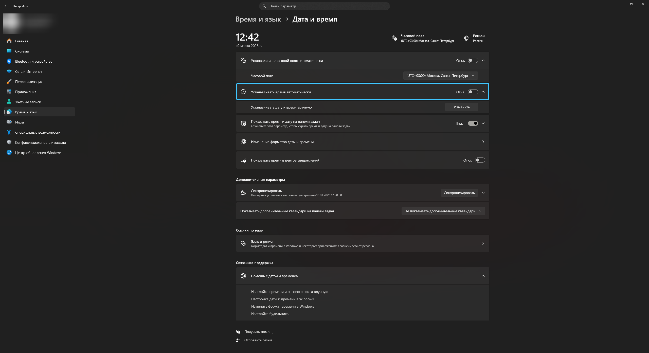Click the Bluetooth icon in the sidebar
This screenshot has height=353, width=649.
point(9,61)
